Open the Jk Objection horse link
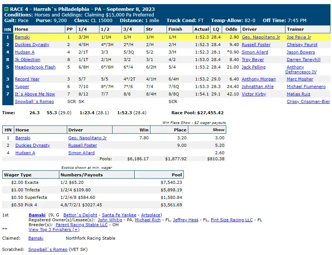This screenshot has width=332, height=255. (27, 60)
